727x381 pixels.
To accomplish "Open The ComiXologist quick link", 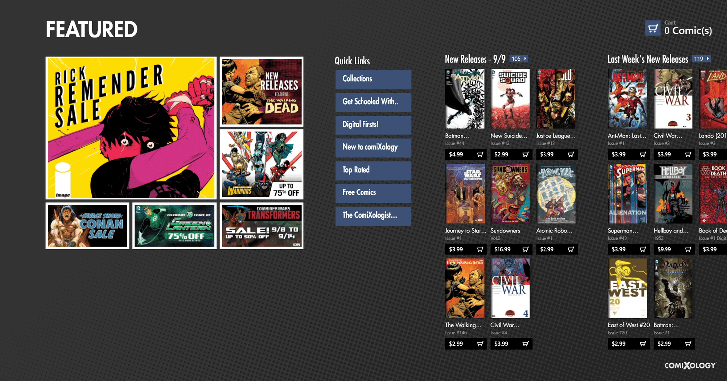I will (x=373, y=216).
